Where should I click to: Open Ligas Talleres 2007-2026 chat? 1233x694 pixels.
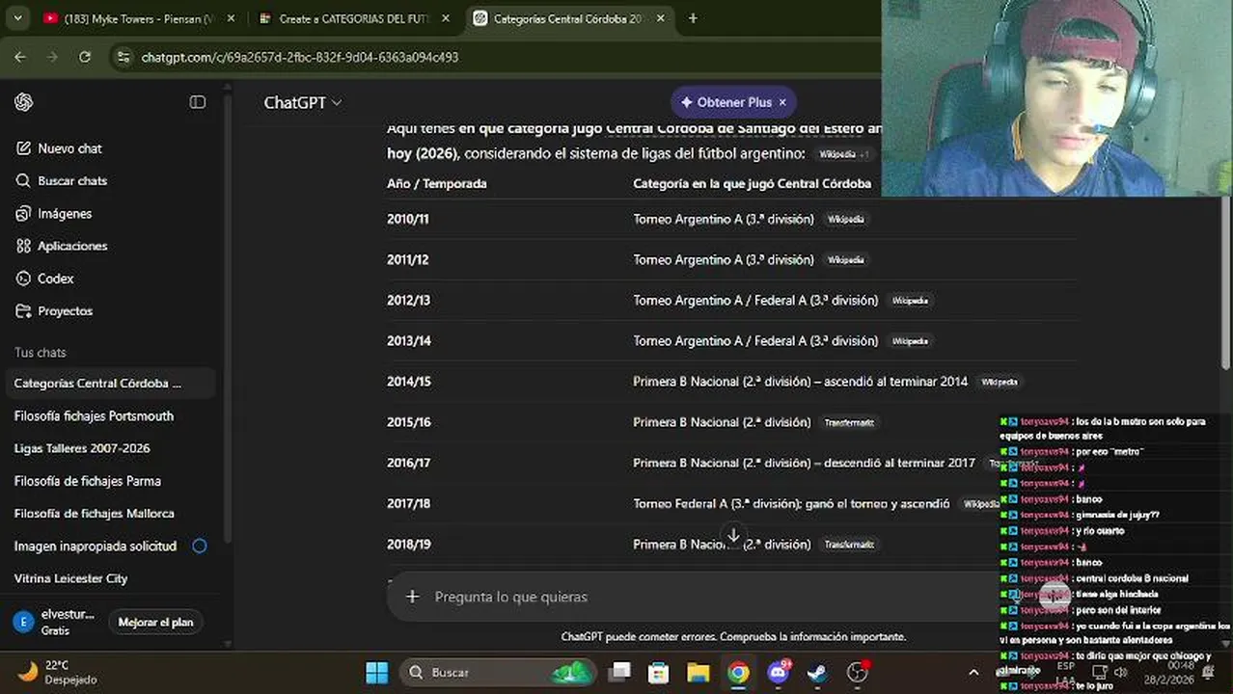tap(111, 448)
